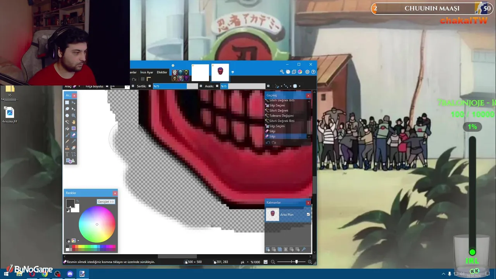
Task: Open the Fırça boyutu size dropdown
Action: 127,86
